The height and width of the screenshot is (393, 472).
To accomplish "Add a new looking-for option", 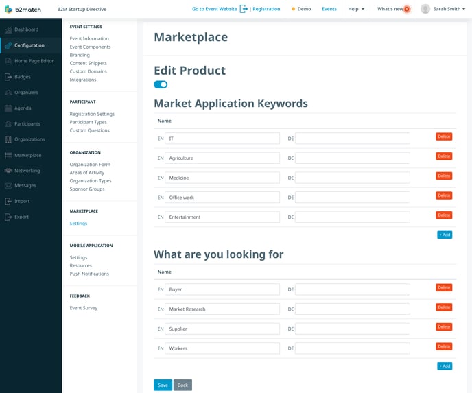I will 445,366.
